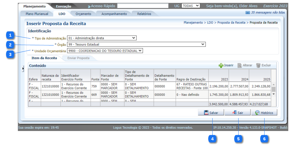
Task: Click the Alterar edit icon
Action: point(239,65)
